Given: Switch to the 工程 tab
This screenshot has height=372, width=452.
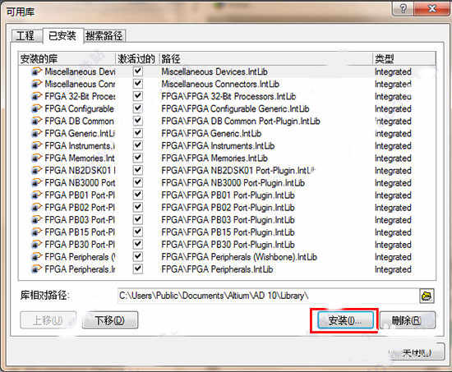Looking at the screenshot, I should click(x=25, y=36).
